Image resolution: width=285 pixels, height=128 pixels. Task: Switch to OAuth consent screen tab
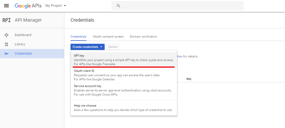108,37
